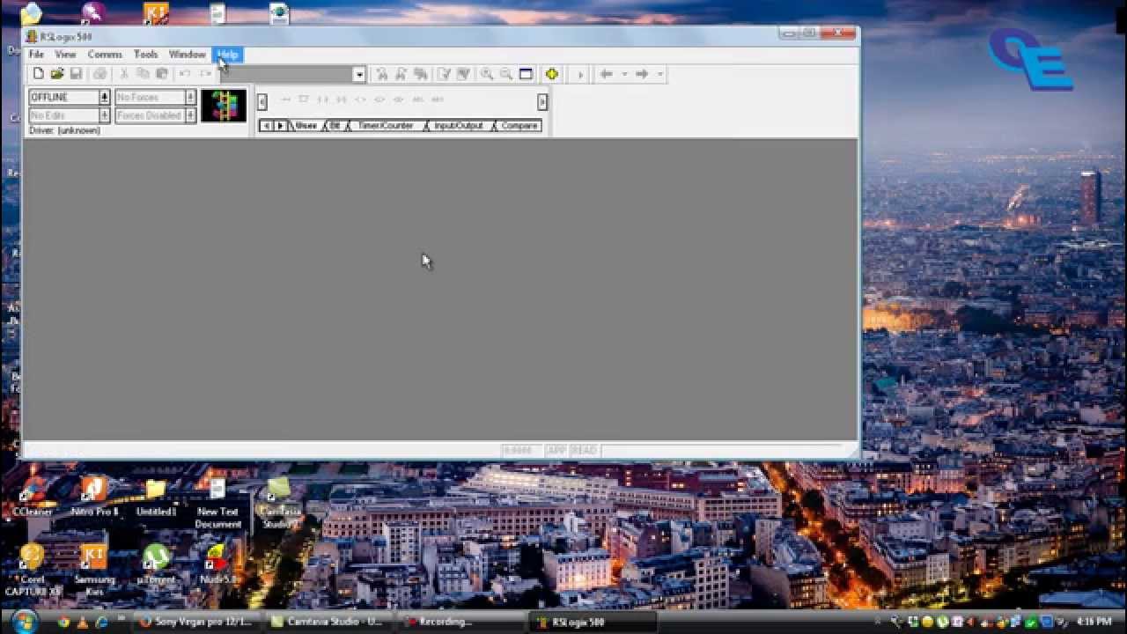This screenshot has height=634, width=1127.
Task: Click the Copy toolbar icon
Action: (x=143, y=74)
